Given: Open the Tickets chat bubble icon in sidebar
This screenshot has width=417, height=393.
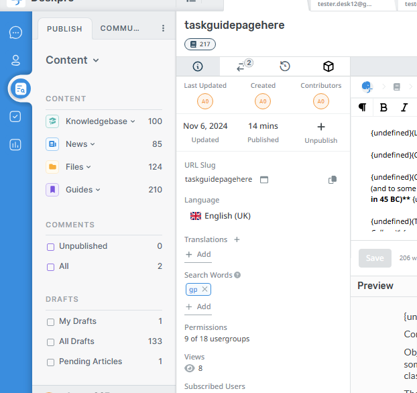Looking at the screenshot, I should [15, 32].
